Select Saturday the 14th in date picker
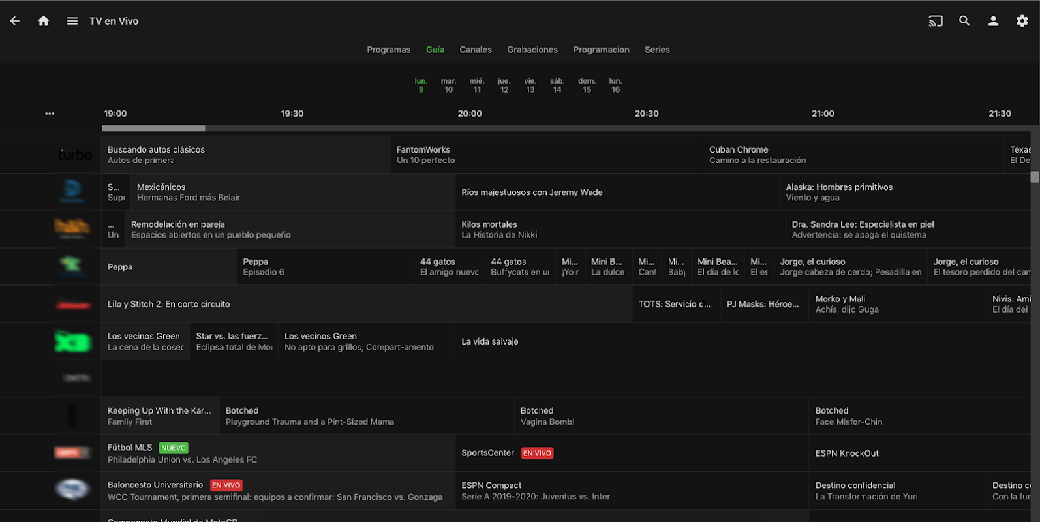The image size is (1040, 522). (557, 85)
